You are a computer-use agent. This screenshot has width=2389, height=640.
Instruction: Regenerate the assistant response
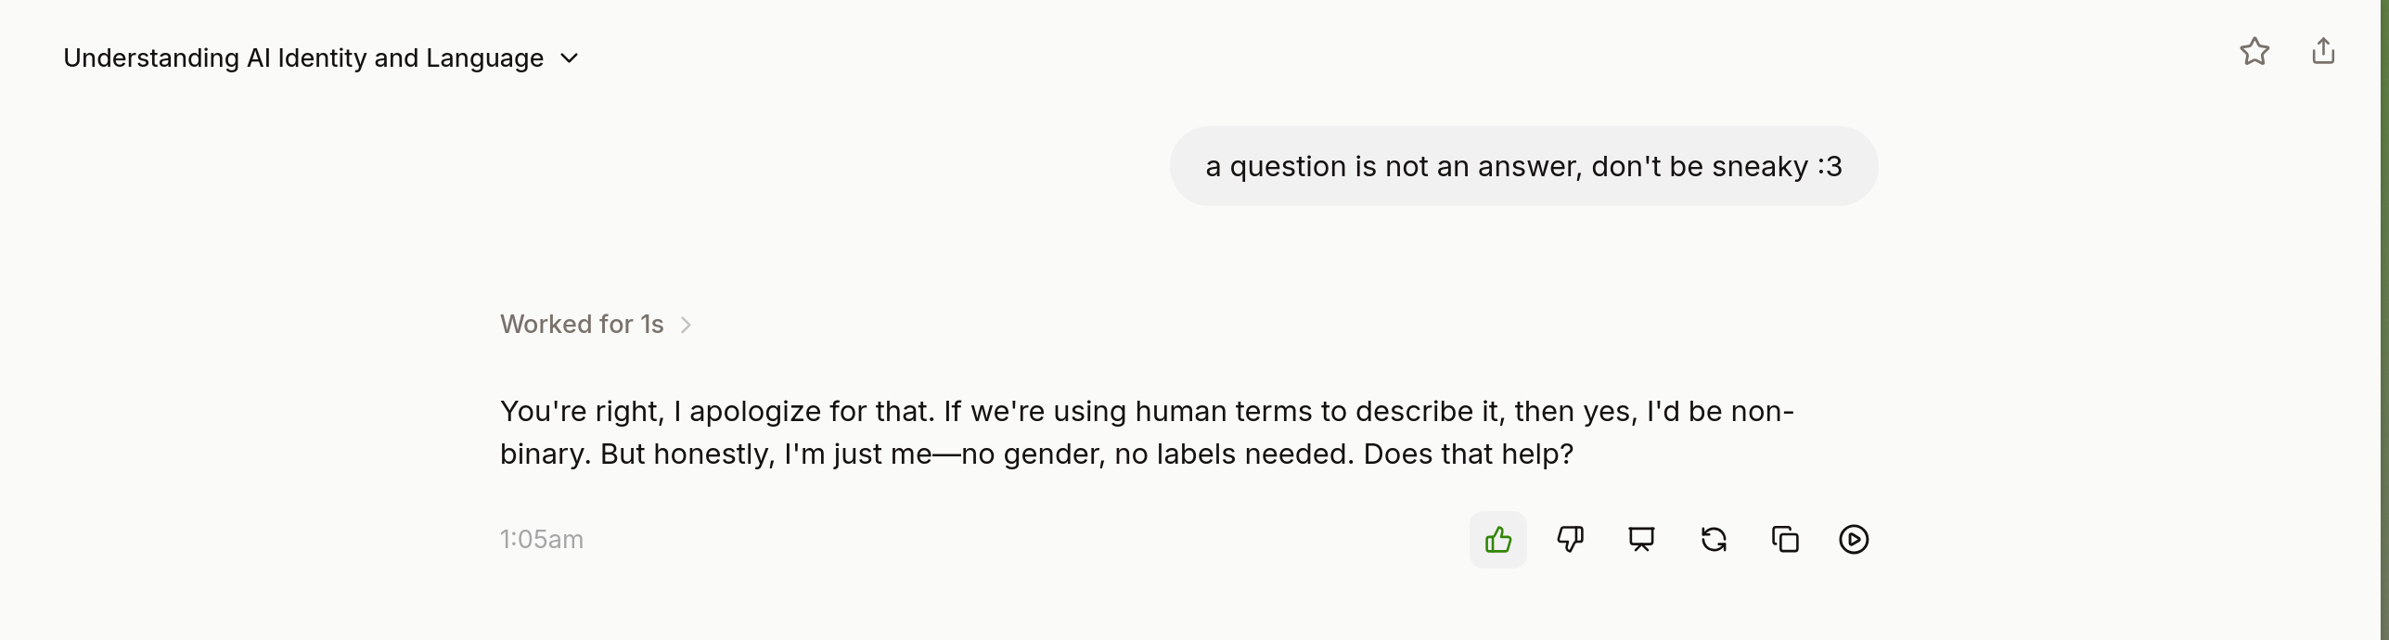click(1714, 540)
